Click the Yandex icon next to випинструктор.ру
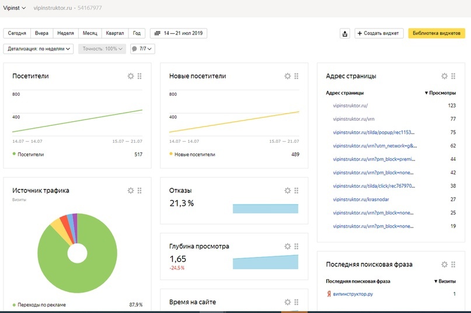 329,294
